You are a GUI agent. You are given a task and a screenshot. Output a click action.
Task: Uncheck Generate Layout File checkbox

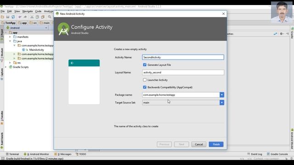pyautogui.click(x=145, y=65)
